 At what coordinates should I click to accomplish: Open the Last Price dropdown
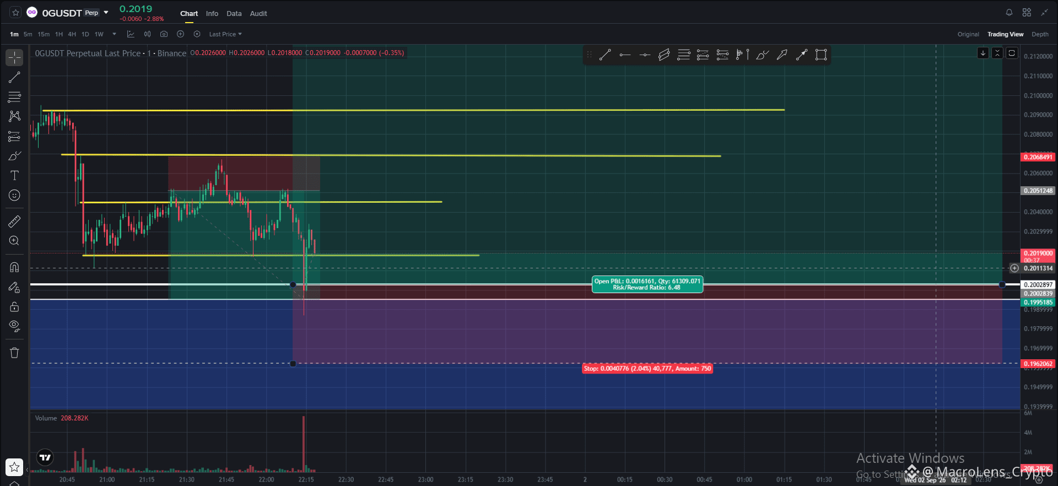225,34
